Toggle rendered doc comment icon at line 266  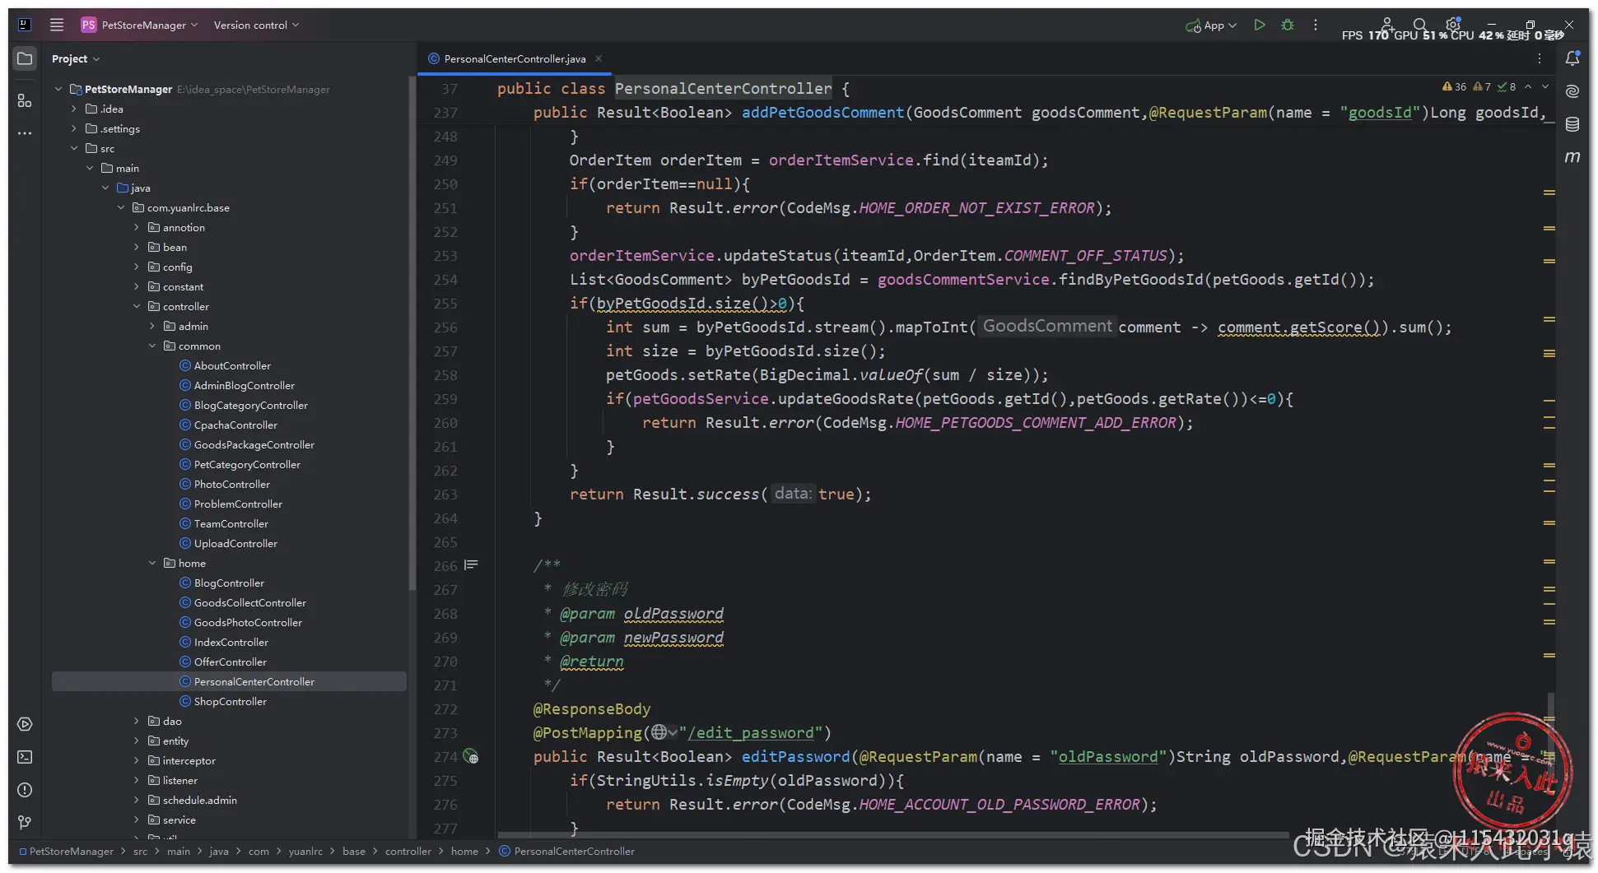pyautogui.click(x=471, y=565)
